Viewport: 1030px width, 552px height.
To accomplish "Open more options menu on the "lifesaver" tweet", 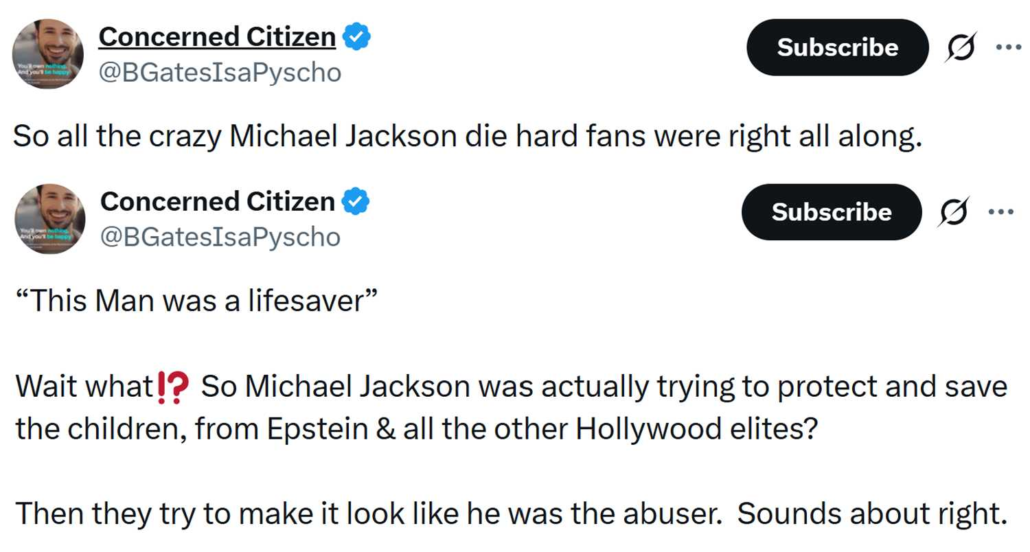I will click(1000, 211).
